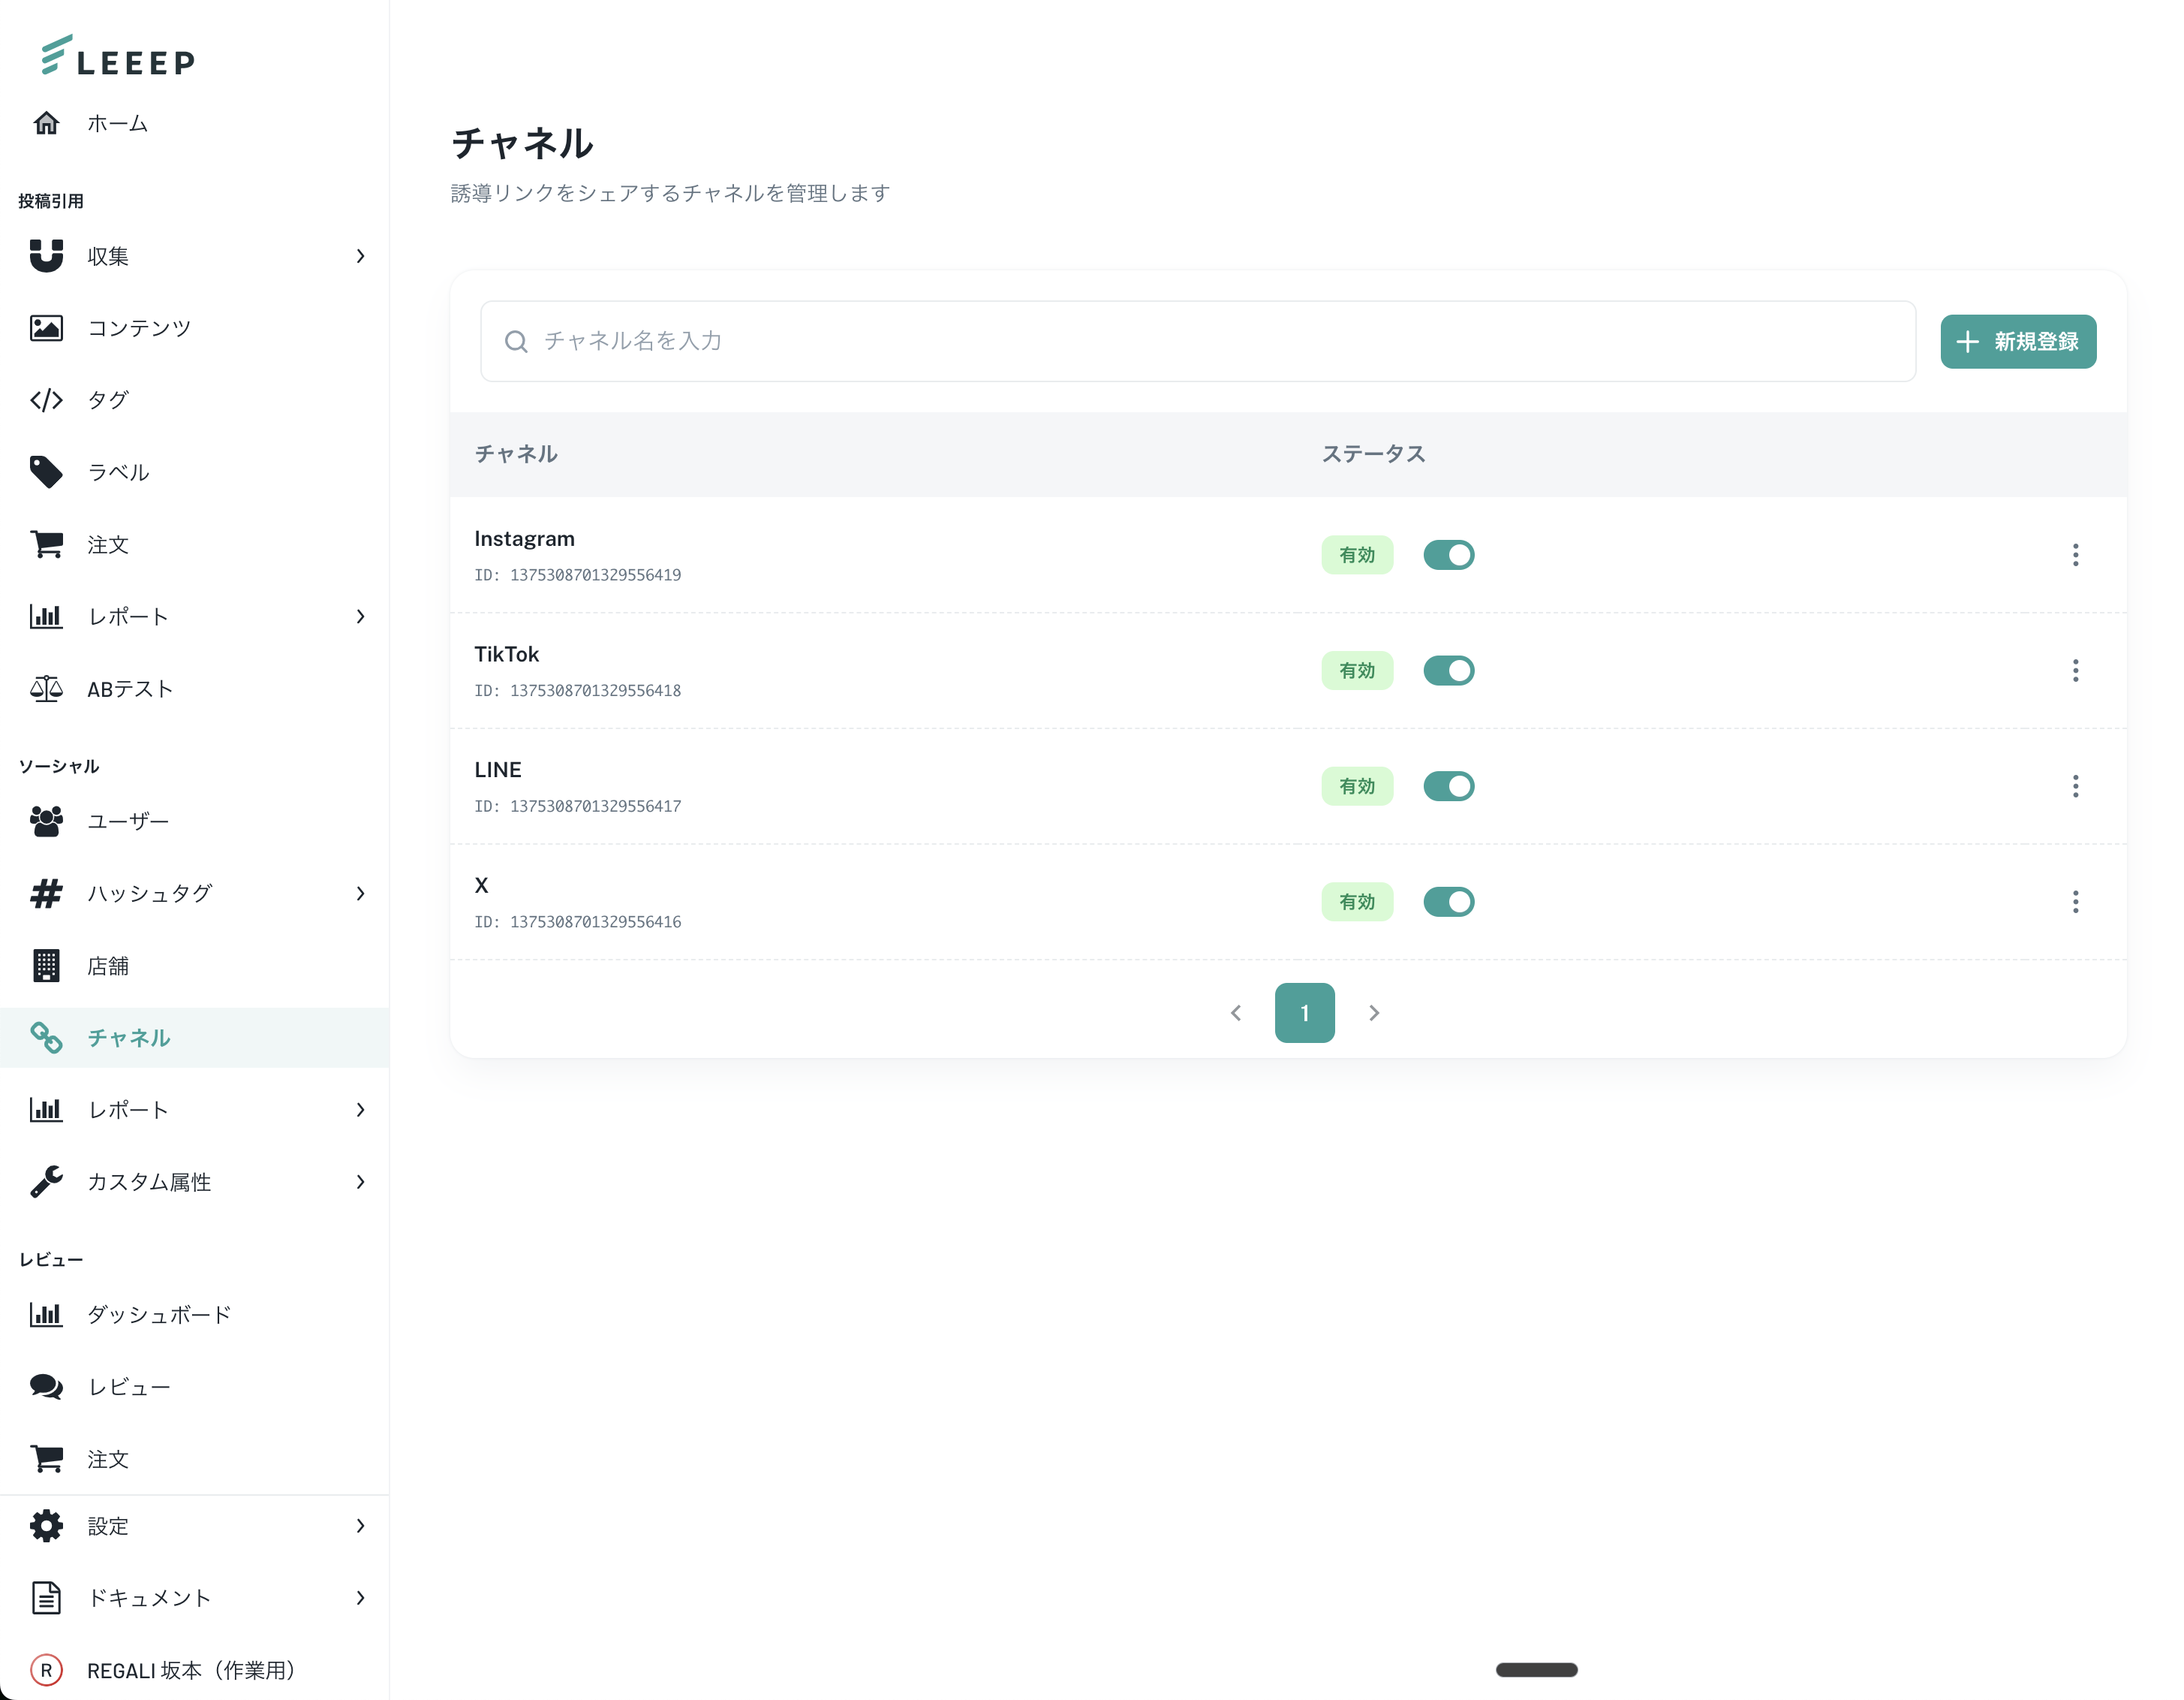The image size is (2184, 1700).
Task: Open three-dot menu for Instagram channel
Action: 2075,556
